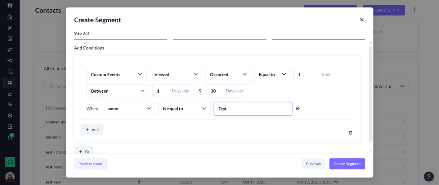Open the row menu for test-new
The height and width of the screenshot is (185, 439).
[x=405, y=182]
